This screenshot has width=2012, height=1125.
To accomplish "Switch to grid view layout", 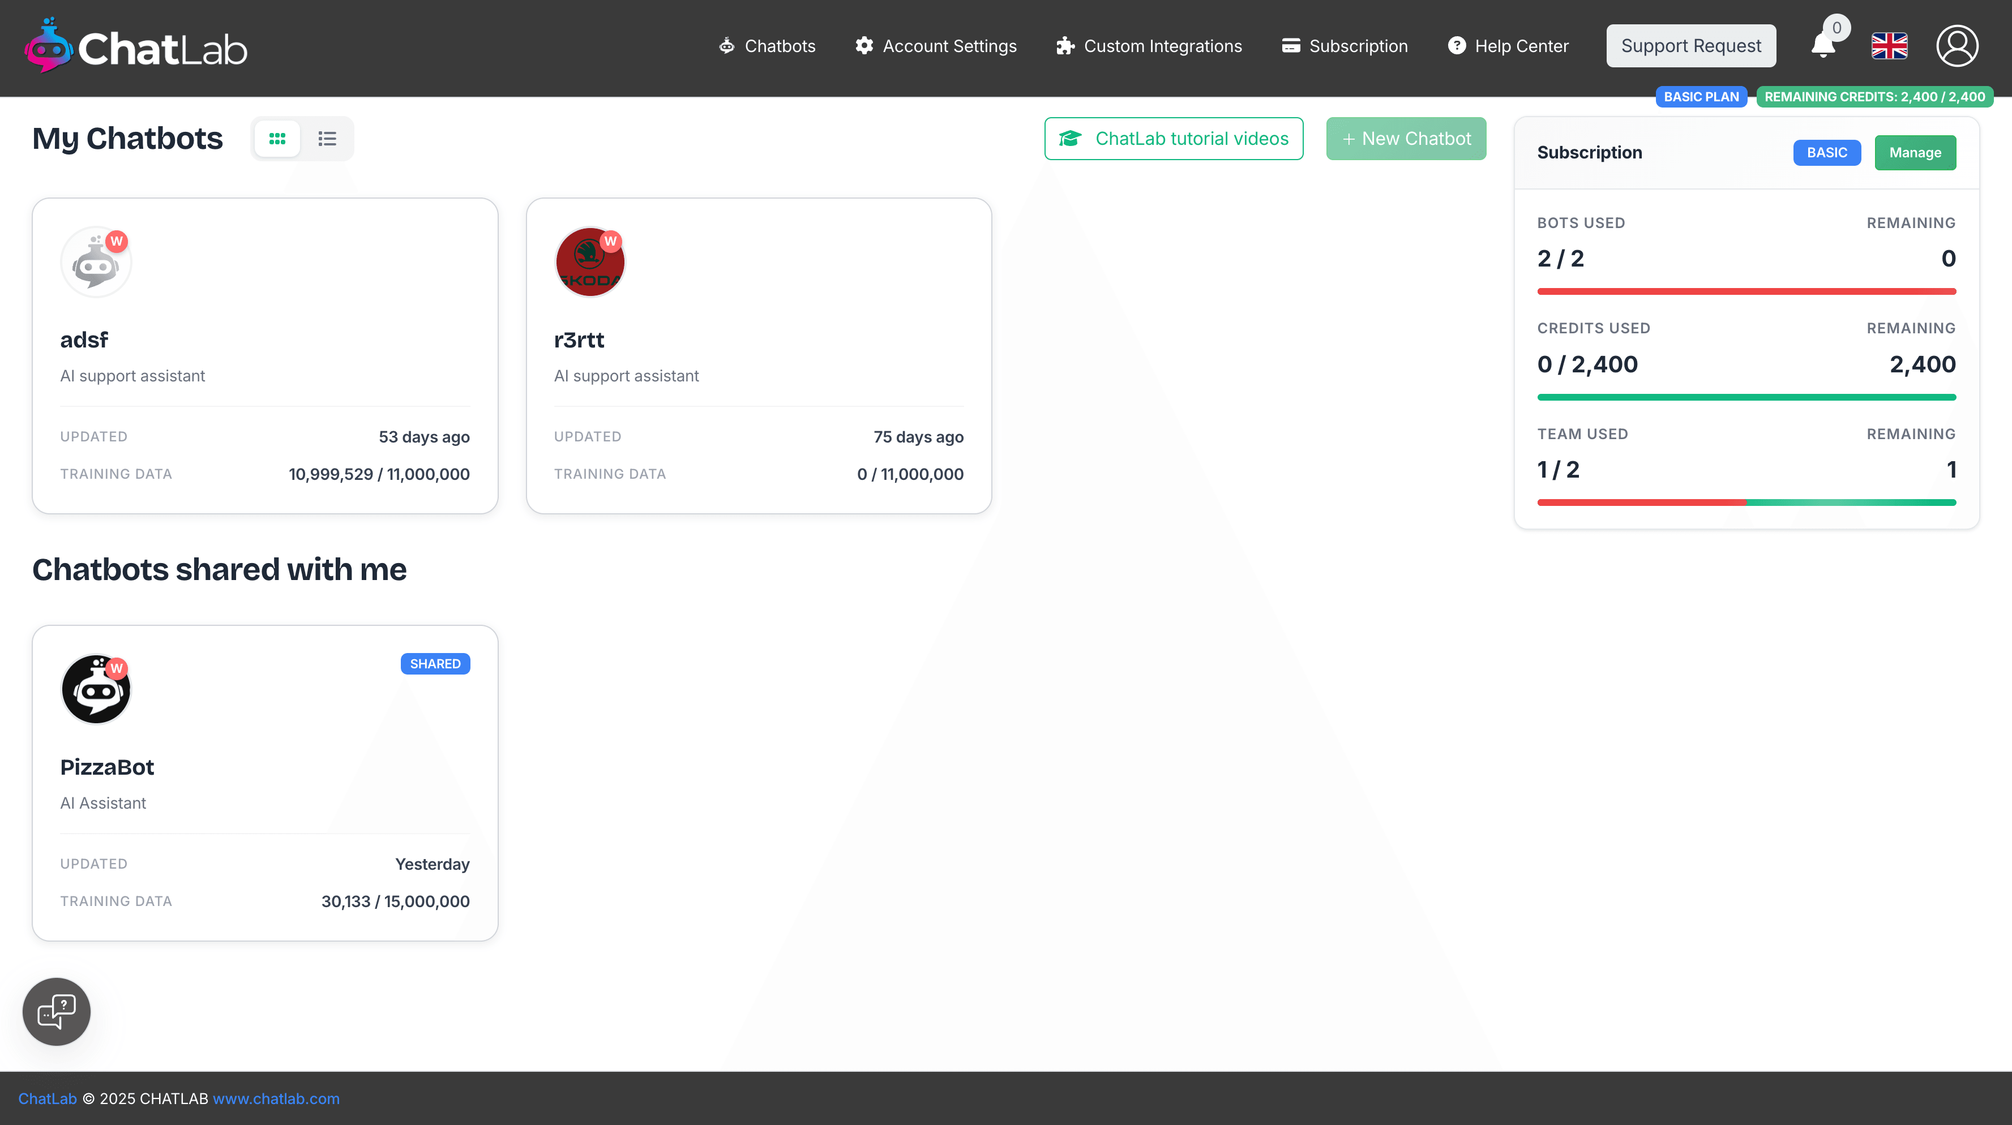I will pos(277,139).
